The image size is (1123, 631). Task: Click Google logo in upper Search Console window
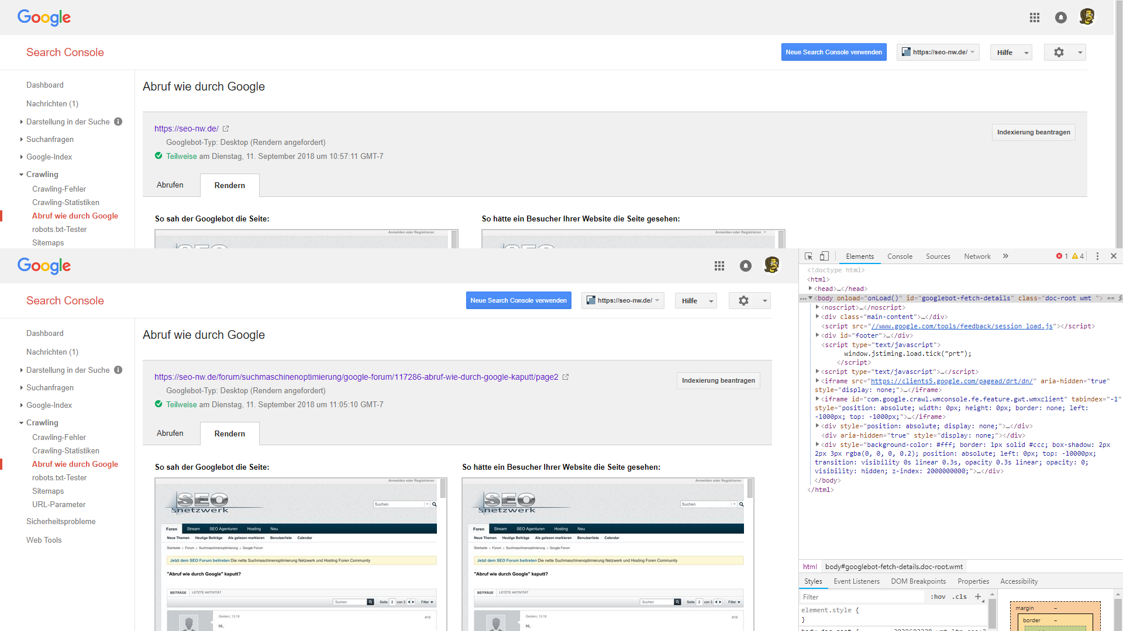click(x=44, y=18)
